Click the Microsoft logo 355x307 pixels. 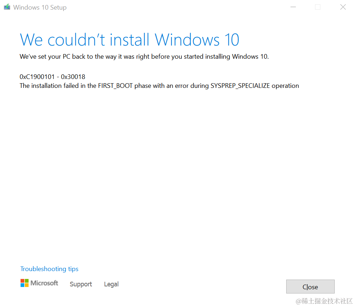click(x=39, y=283)
